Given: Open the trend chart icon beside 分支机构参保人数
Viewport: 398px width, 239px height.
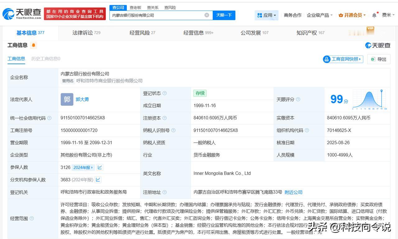Looking at the screenshot, I should [x=98, y=179].
